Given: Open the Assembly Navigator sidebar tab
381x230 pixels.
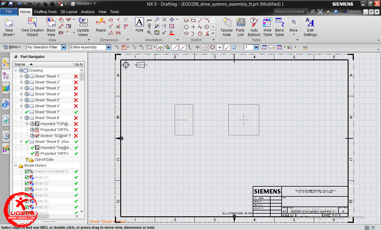Looking at the screenshot, I should click(x=6, y=63).
